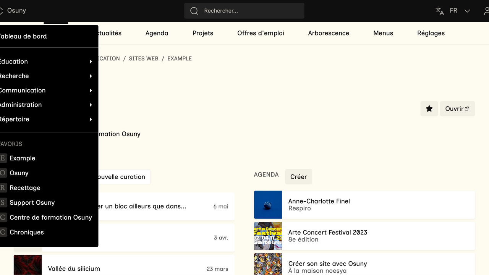Click the C icon beside Chroniques
Viewport: 489px width, 275px height.
coord(3,232)
